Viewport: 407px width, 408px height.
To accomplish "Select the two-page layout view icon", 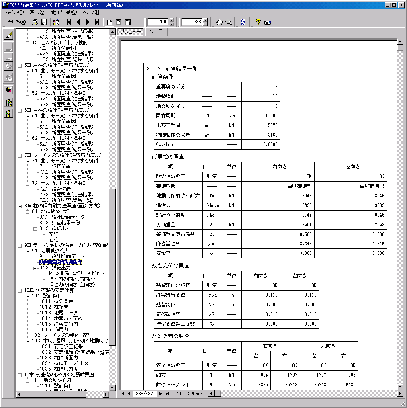I will point(119,22).
